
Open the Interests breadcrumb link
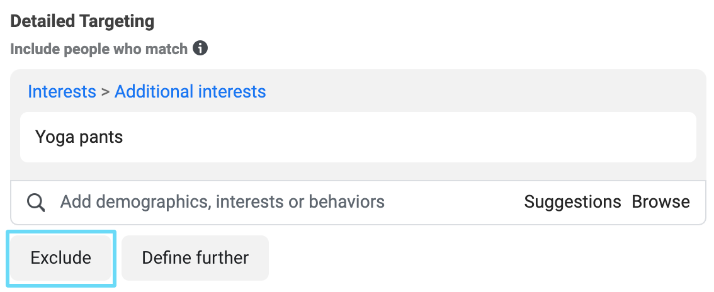tap(62, 91)
